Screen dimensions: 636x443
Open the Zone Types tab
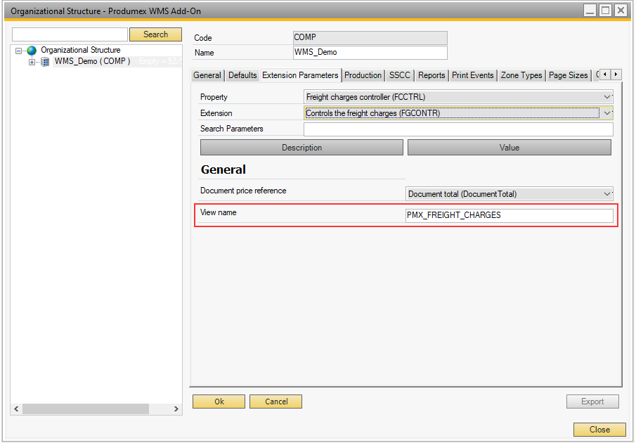point(521,75)
